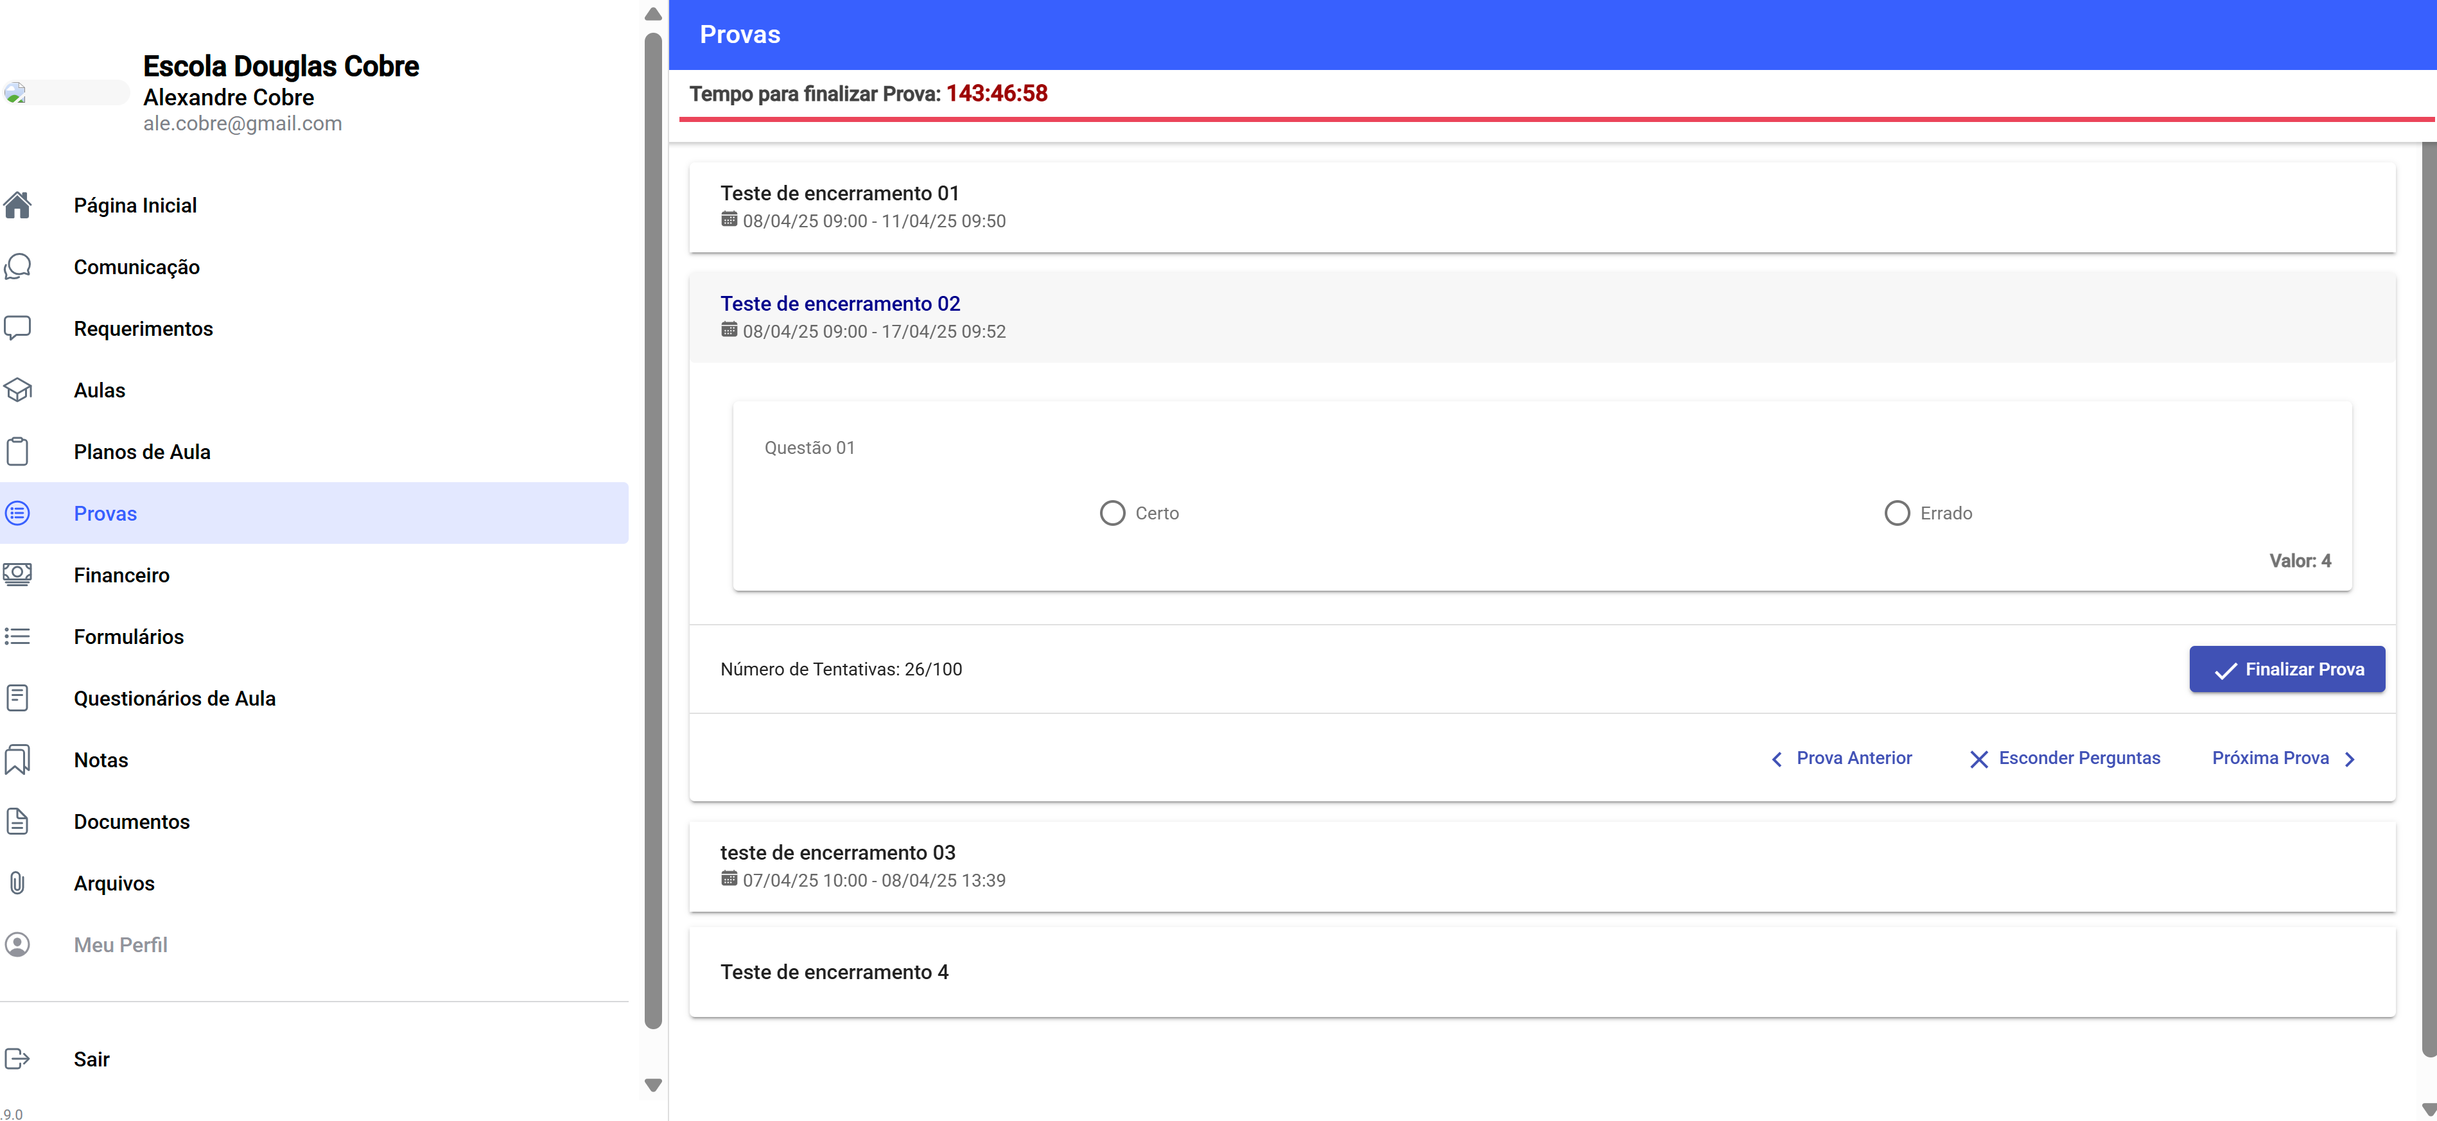This screenshot has width=2437, height=1121.
Task: Click the graduation cap icon for Aulas
Action: click(18, 390)
